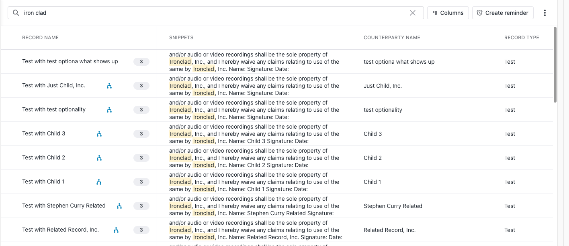
Task: Click hierarchy icon for Test with Child 3
Action: click(99, 134)
